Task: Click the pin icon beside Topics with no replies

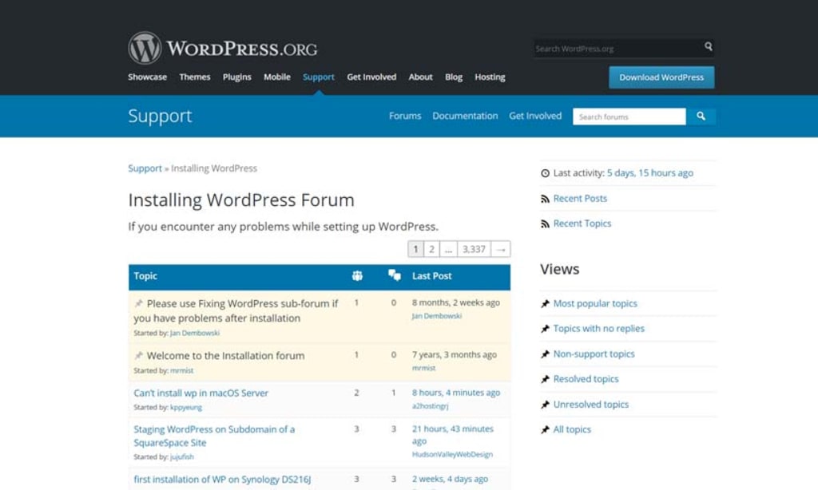Action: tap(545, 329)
